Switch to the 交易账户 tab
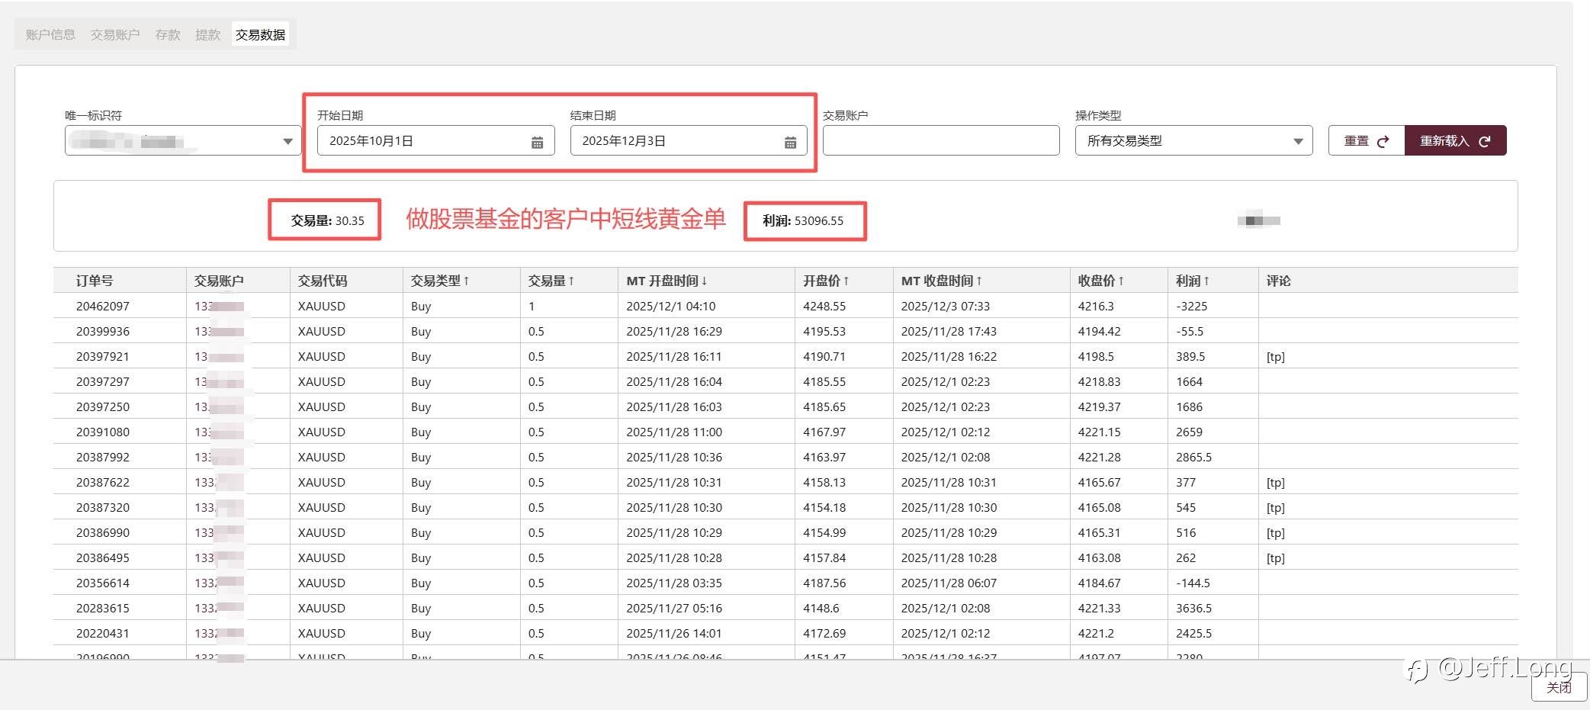The width and height of the screenshot is (1590, 710). coord(115,34)
